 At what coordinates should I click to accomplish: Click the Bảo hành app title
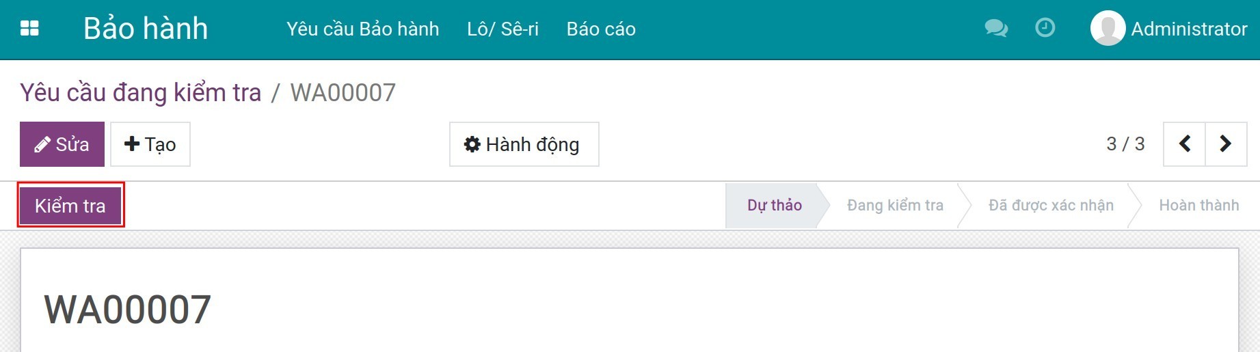coord(146,29)
